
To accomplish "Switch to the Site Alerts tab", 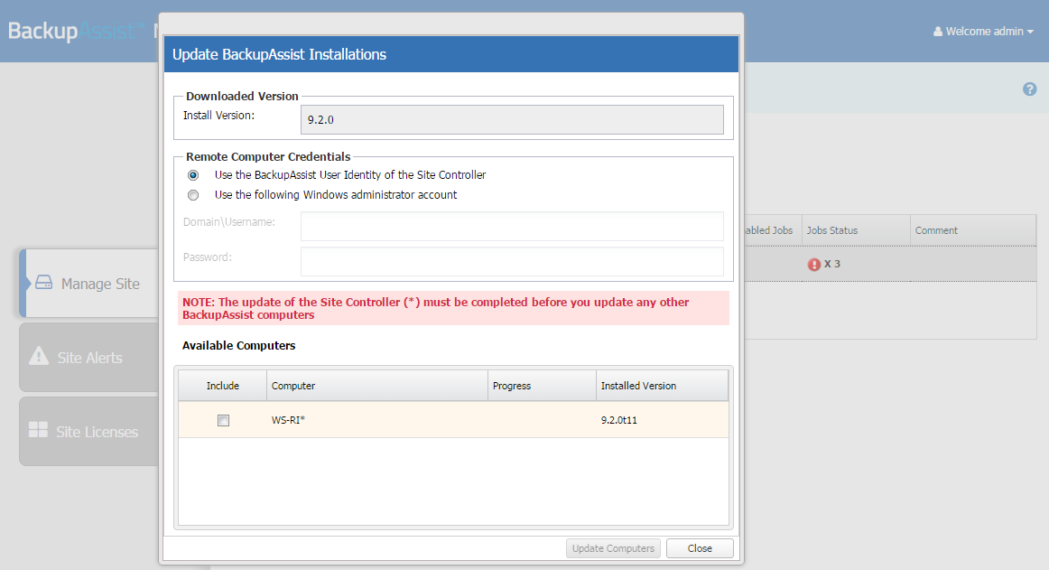I will pos(89,358).
